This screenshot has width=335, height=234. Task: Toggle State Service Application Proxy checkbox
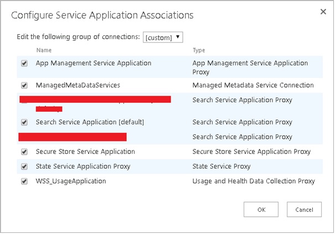point(24,167)
